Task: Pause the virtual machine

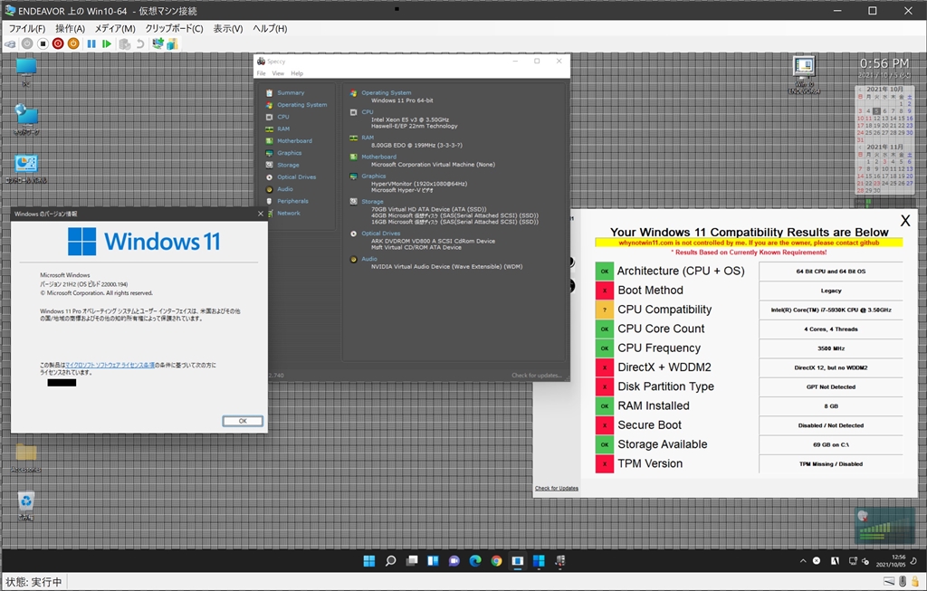Action: 91,43
